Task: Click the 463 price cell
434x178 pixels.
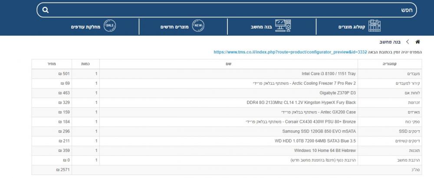Action: [x=52, y=93]
